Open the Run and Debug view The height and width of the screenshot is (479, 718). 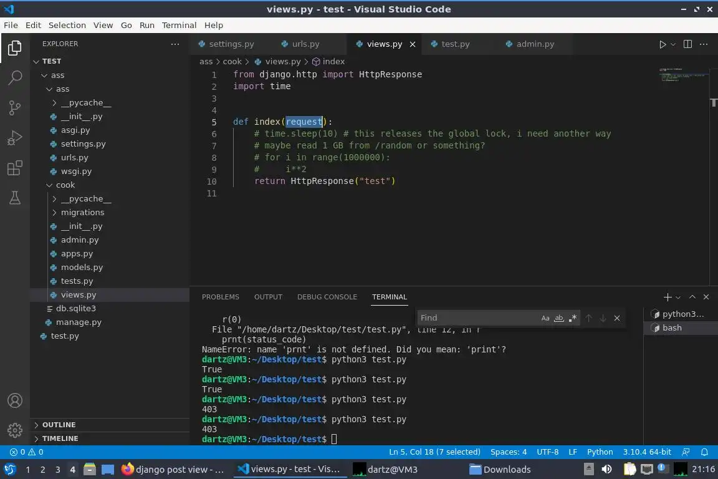(15, 137)
